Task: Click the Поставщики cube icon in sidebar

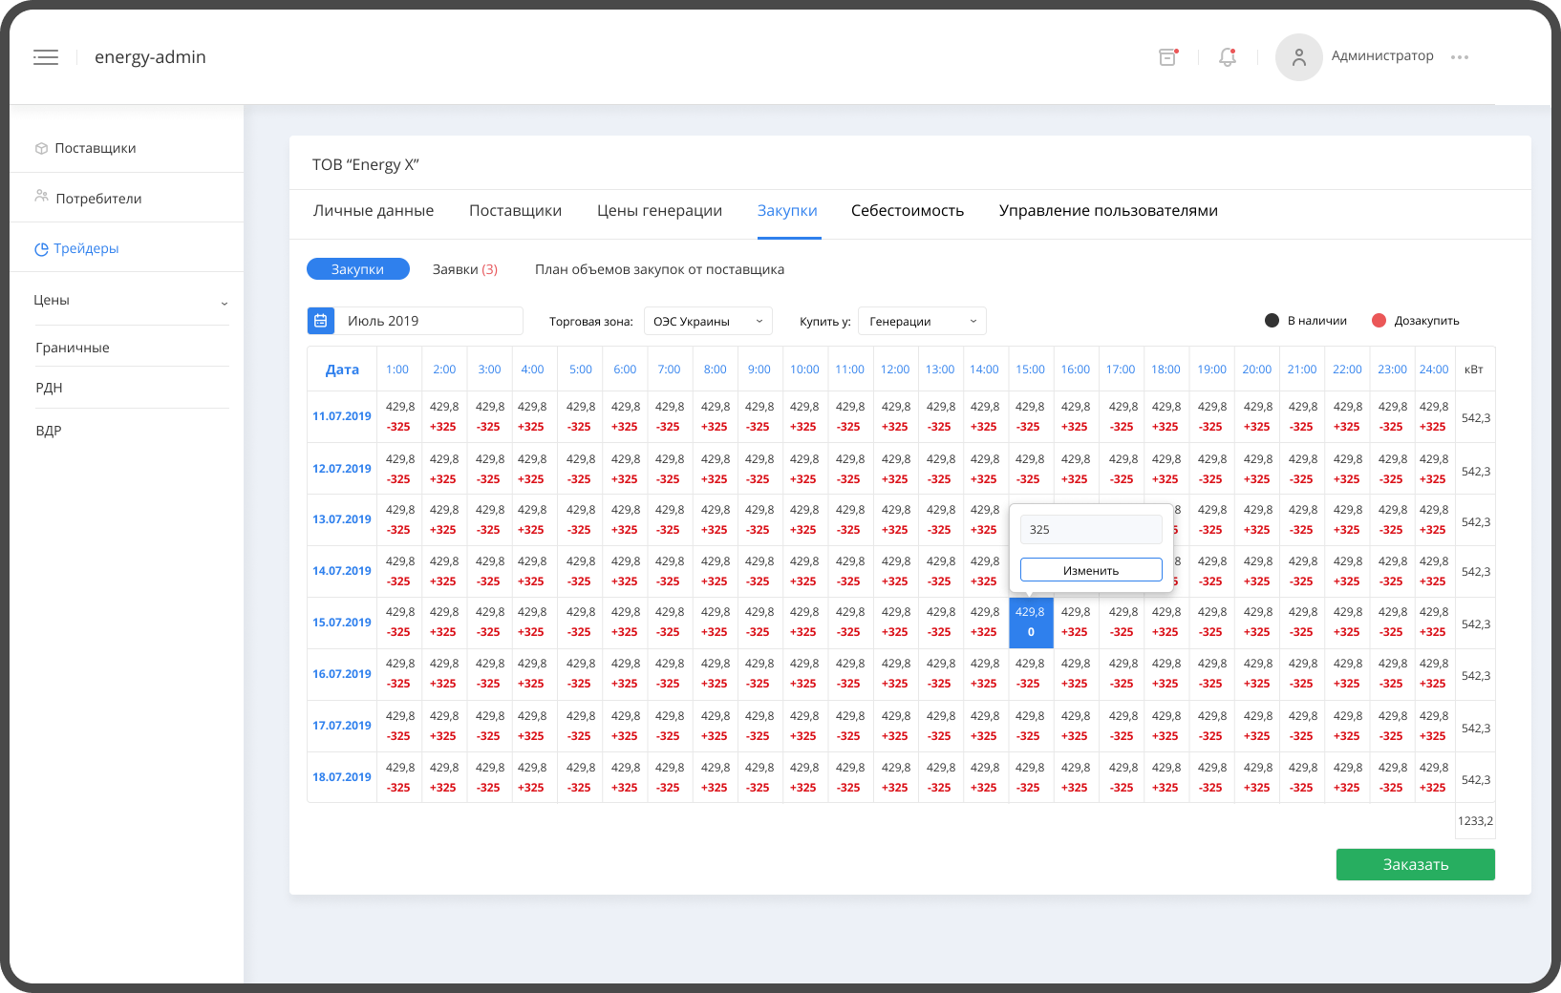Action: [x=41, y=148]
